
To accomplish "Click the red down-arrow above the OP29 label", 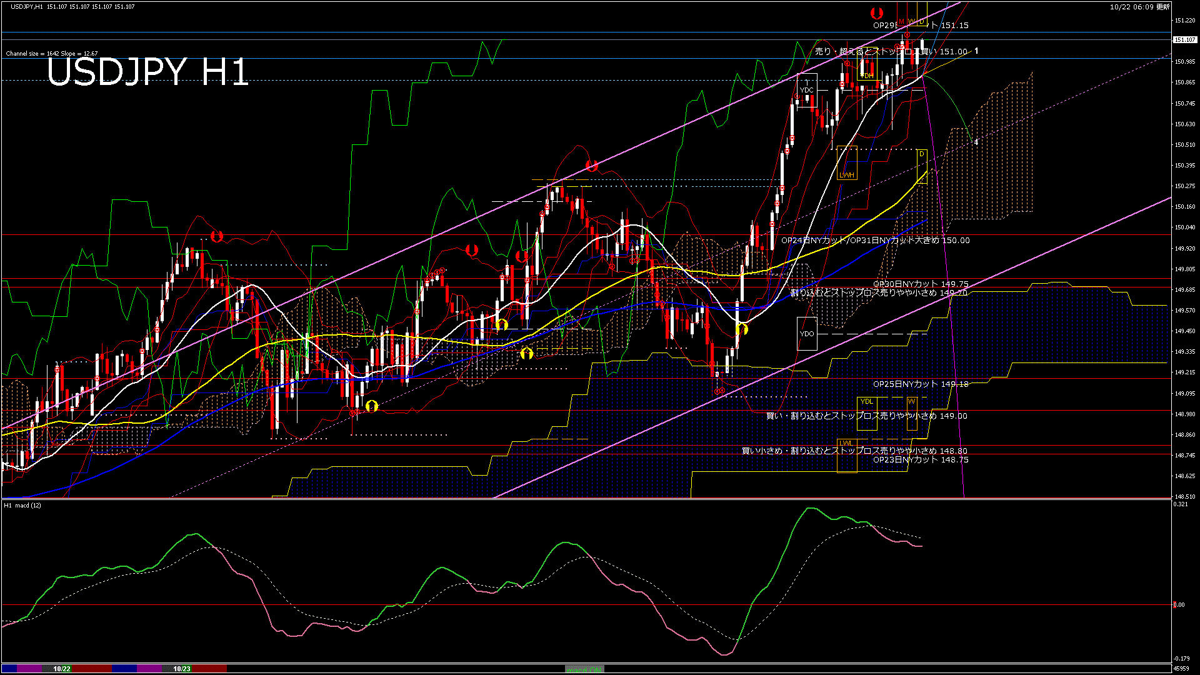I will tap(877, 13).
